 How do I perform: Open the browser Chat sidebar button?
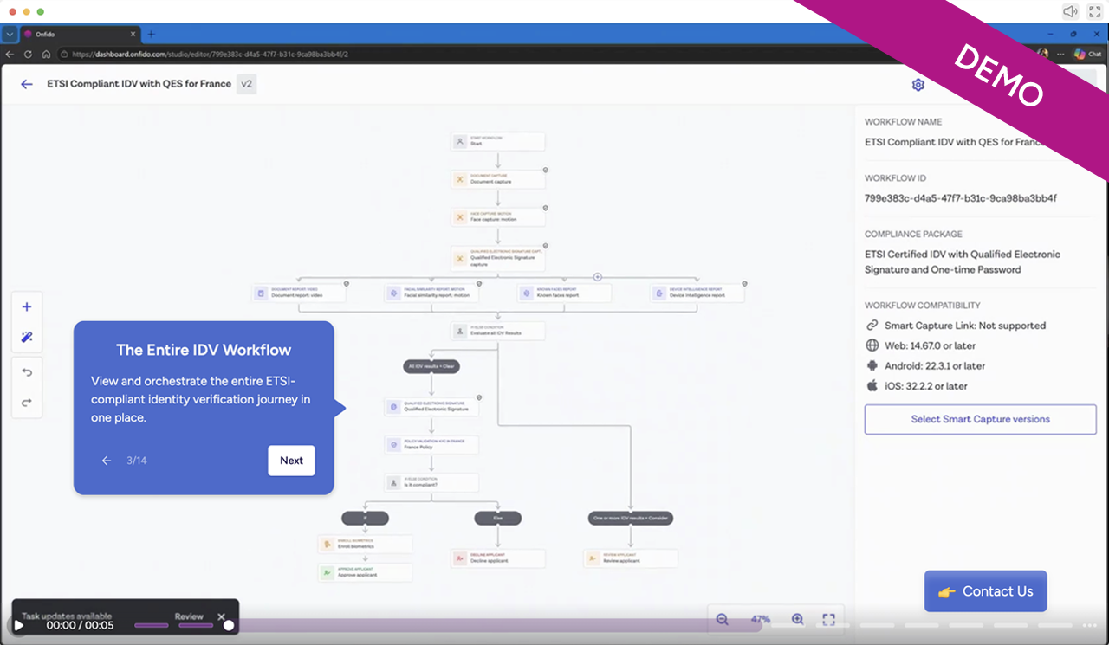[x=1087, y=54]
